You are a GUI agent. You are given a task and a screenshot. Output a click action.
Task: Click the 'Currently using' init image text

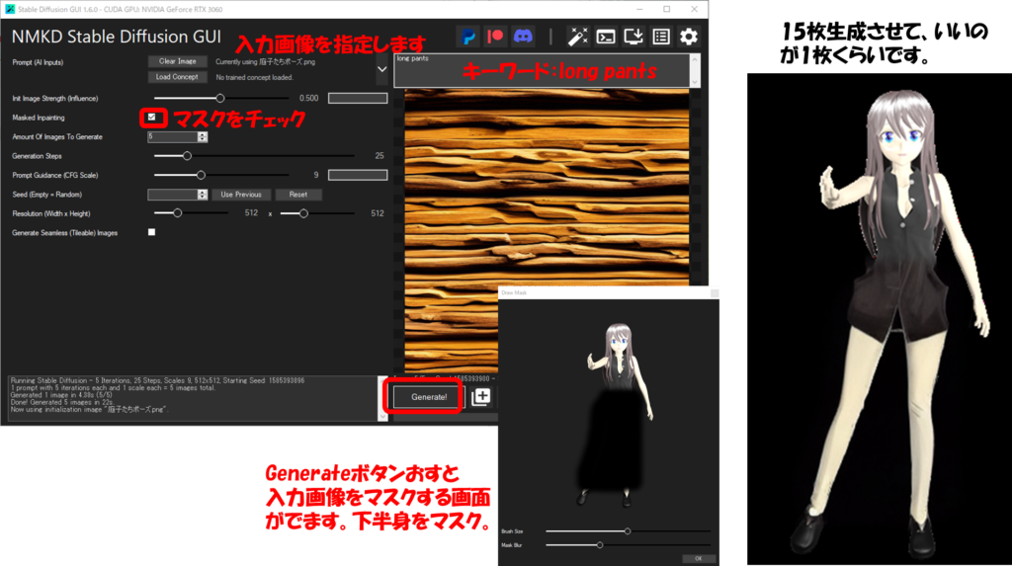pos(265,62)
